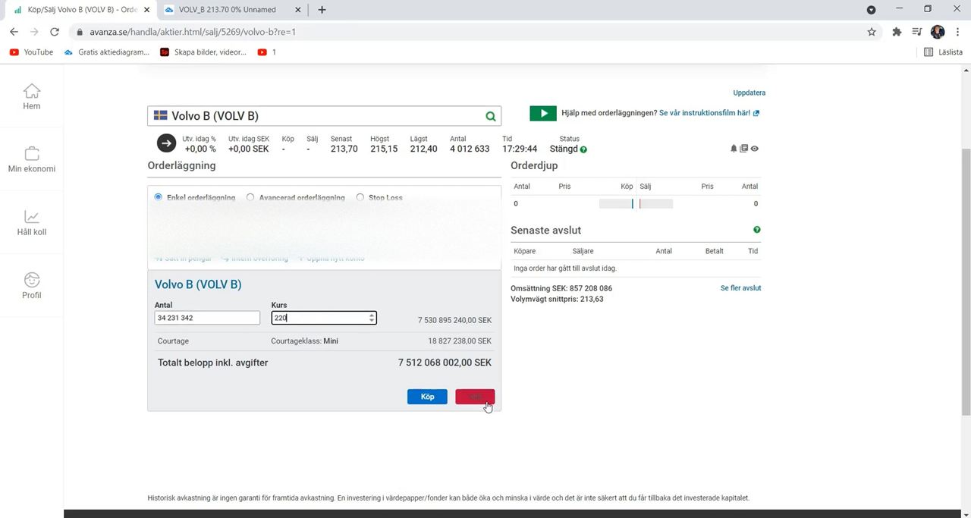This screenshot has height=518, width=971.
Task: Bookmark this page with star icon
Action: [x=872, y=32]
